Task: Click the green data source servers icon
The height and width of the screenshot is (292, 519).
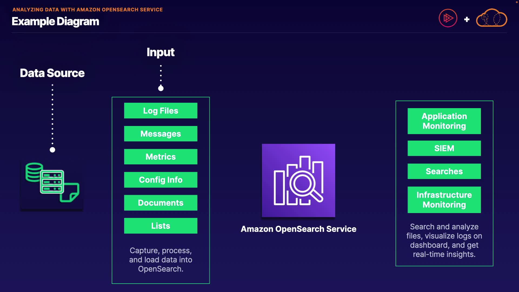Action: tap(52, 182)
